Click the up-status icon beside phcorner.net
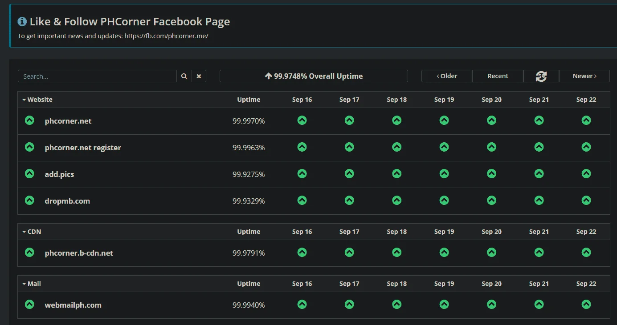Image resolution: width=617 pixels, height=325 pixels. 29,120
